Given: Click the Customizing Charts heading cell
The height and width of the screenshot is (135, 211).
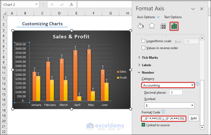Looking at the screenshot, I should coord(42,24).
